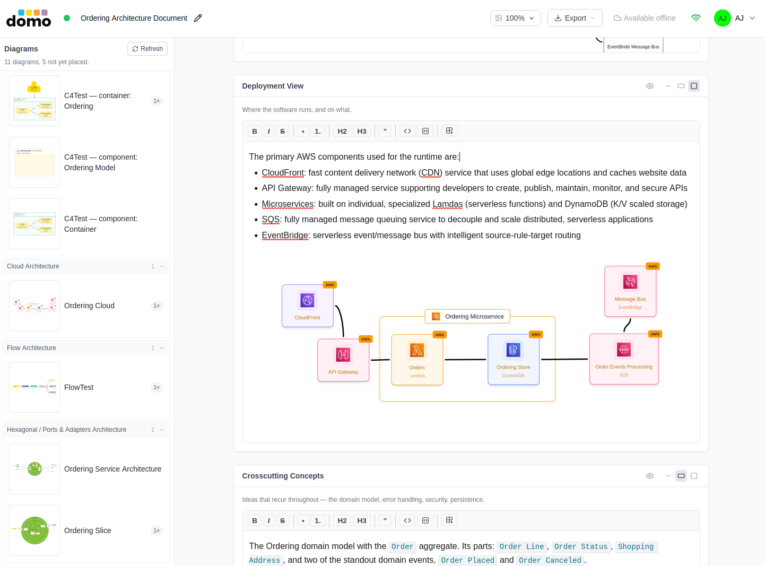Image resolution: width=765 pixels, height=566 pixels.
Task: Open the Export menu
Action: [x=575, y=18]
